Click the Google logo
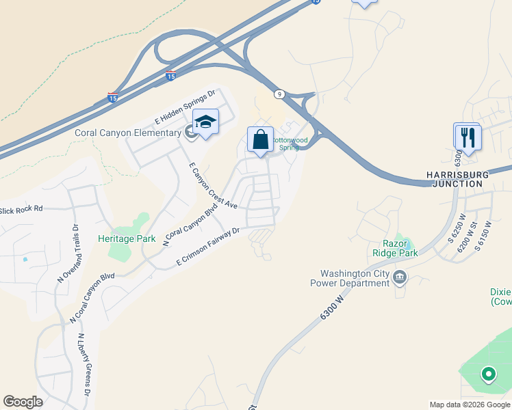The height and width of the screenshot is (410, 512). coord(23,402)
